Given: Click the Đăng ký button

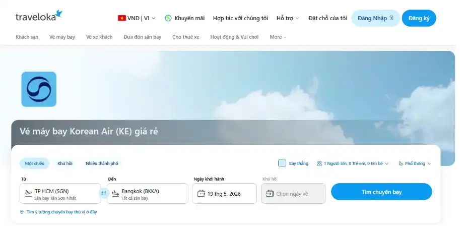Looking at the screenshot, I should [x=419, y=18].
